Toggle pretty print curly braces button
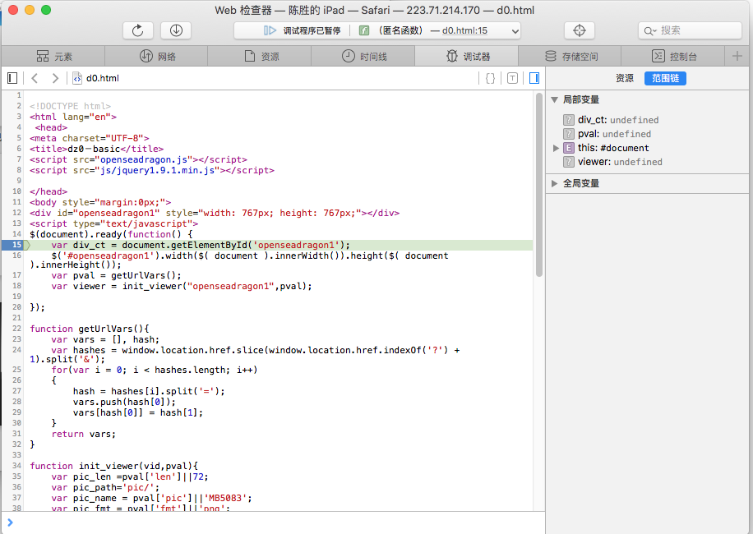The height and width of the screenshot is (534, 753). [x=490, y=78]
